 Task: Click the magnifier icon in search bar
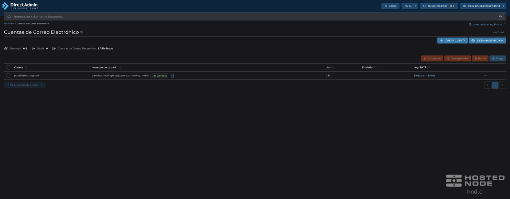(x=9, y=16)
